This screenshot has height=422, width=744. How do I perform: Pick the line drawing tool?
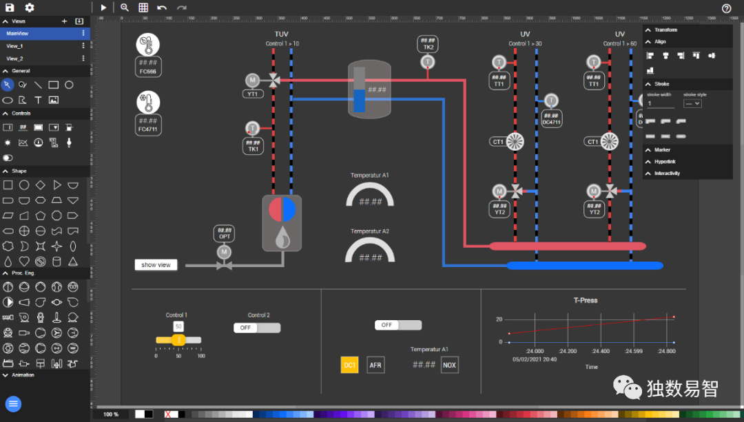38,85
